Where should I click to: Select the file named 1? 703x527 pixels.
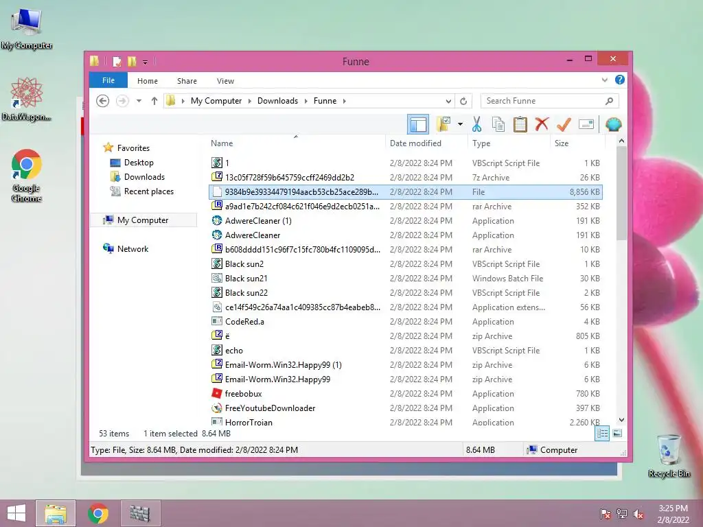point(406,163)
